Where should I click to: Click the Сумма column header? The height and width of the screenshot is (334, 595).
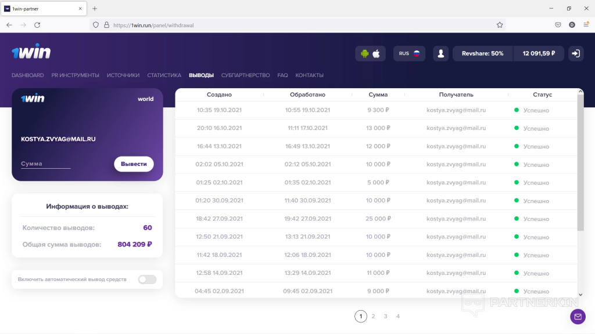point(378,95)
